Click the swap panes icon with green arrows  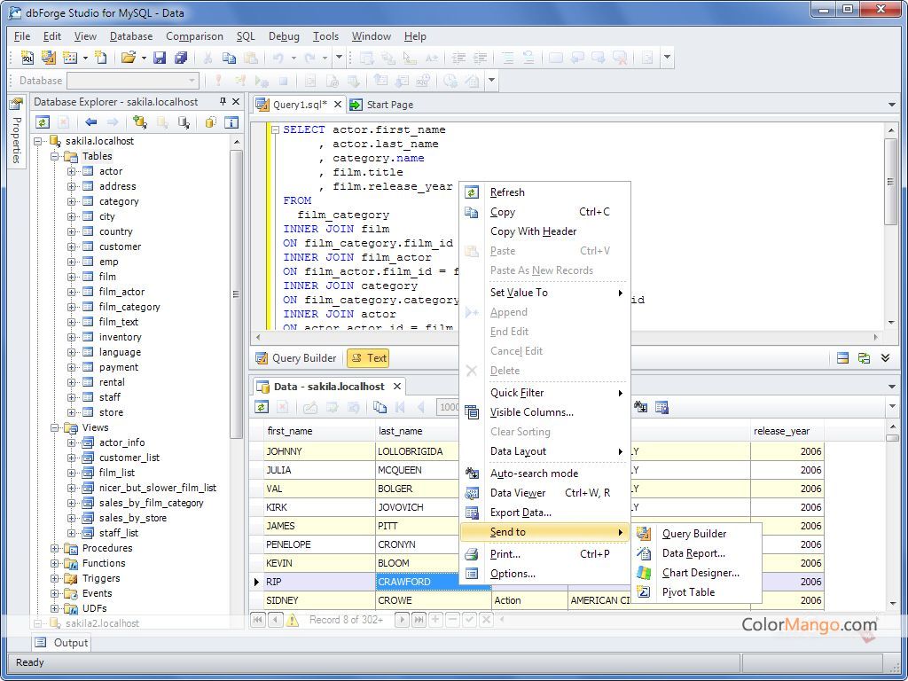tap(864, 358)
